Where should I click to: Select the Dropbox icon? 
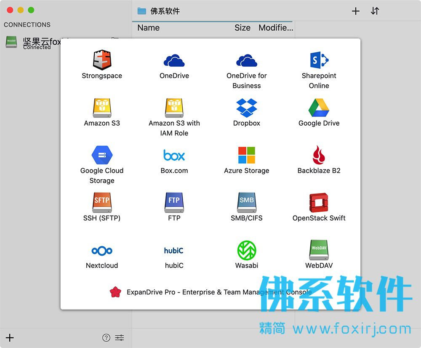[x=246, y=108]
